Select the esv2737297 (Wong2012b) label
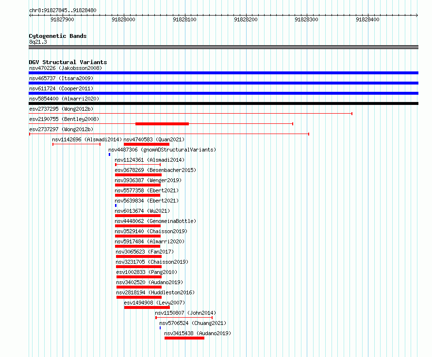This screenshot has height=357, width=432. [x=61, y=129]
